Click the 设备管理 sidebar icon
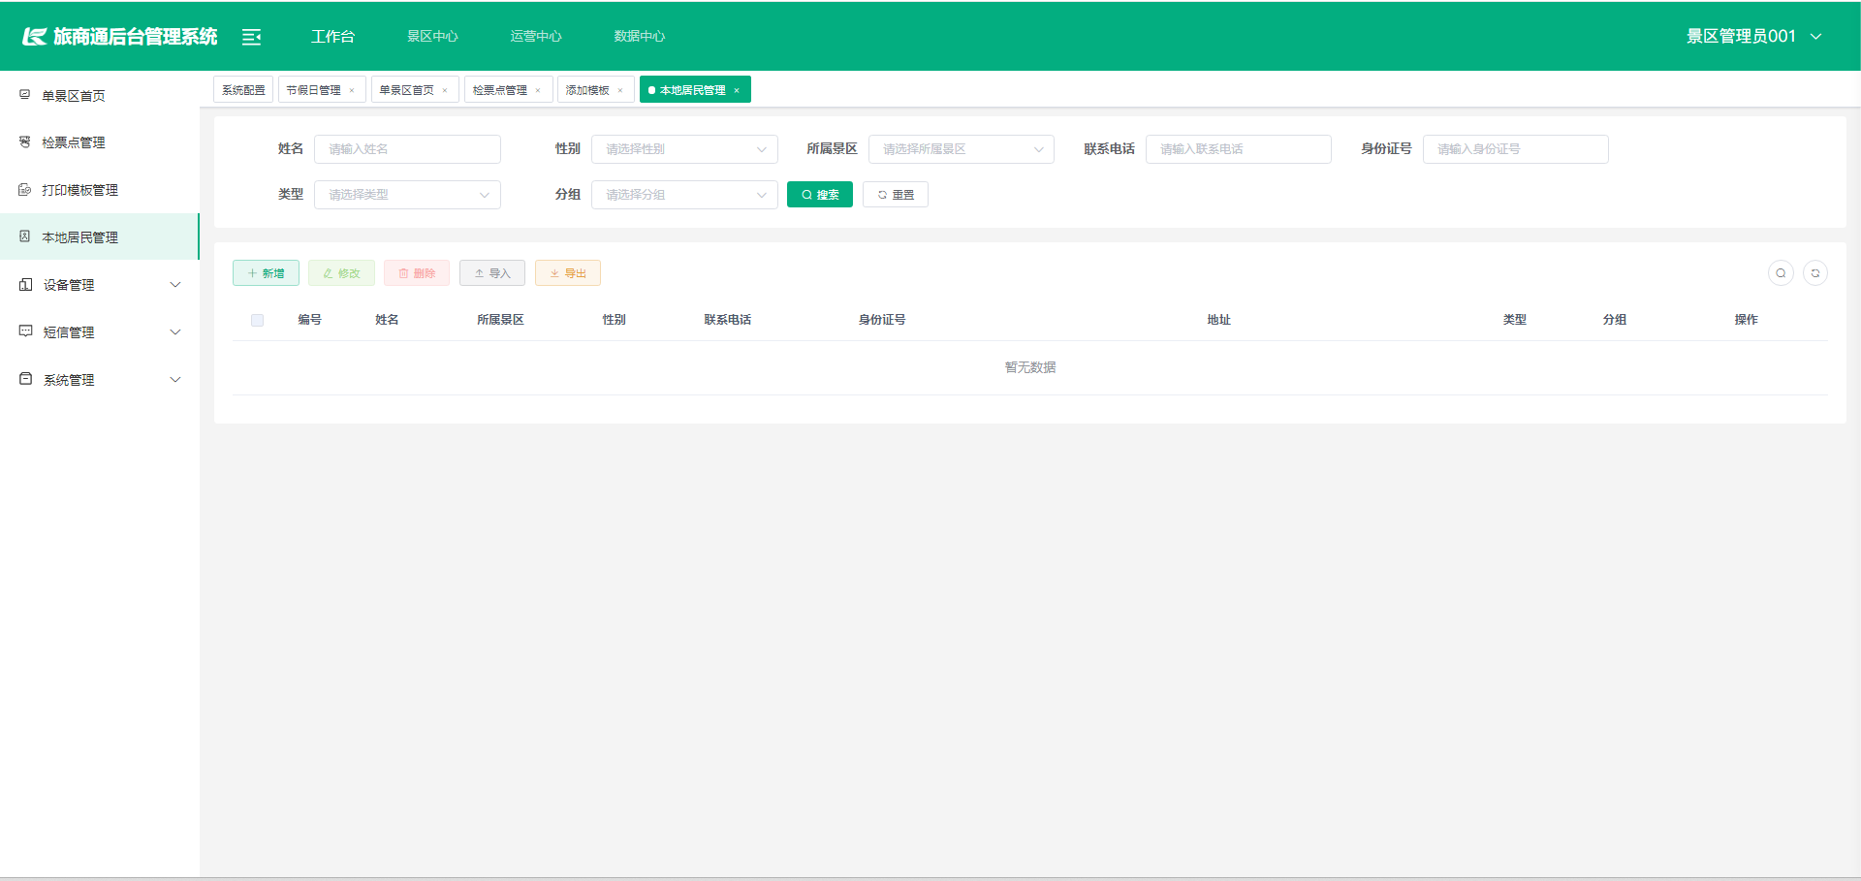Viewport: 1861px width, 881px height. pos(26,284)
